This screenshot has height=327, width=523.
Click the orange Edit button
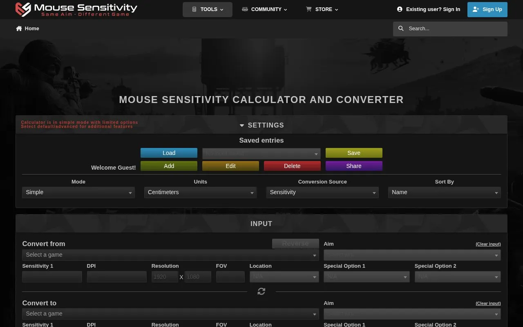(230, 166)
